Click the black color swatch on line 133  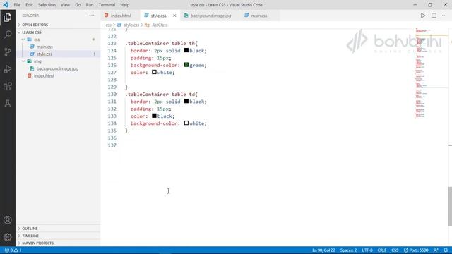(154, 116)
